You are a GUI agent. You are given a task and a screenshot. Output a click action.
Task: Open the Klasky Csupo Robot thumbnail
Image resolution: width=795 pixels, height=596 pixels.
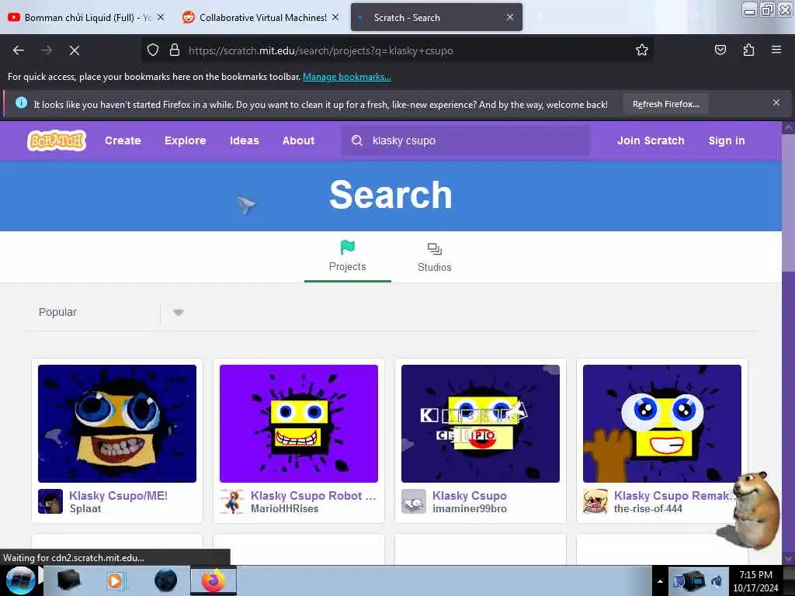coord(299,424)
